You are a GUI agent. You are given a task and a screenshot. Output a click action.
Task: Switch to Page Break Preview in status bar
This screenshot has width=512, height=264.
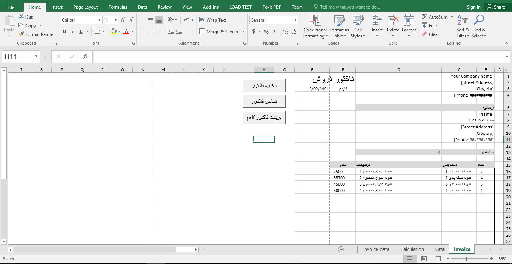[x=438, y=259]
